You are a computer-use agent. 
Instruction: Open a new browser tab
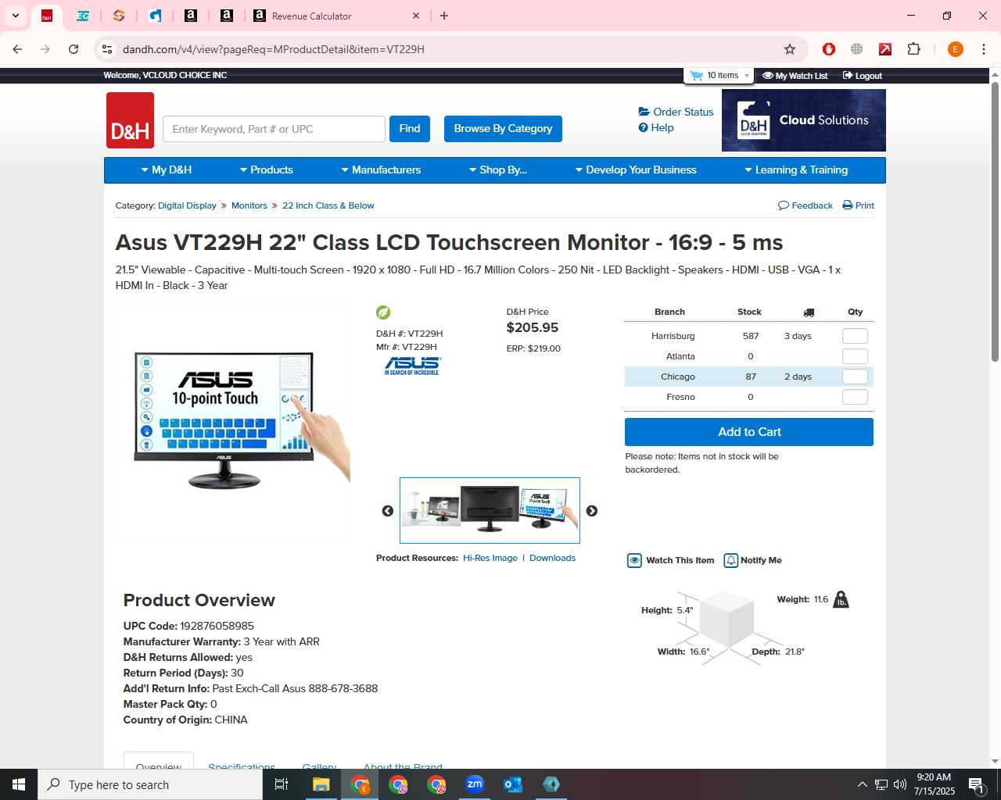(444, 16)
